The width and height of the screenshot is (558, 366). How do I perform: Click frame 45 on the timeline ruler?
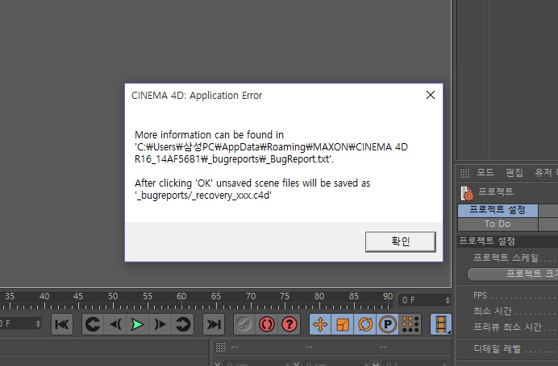coord(78,296)
